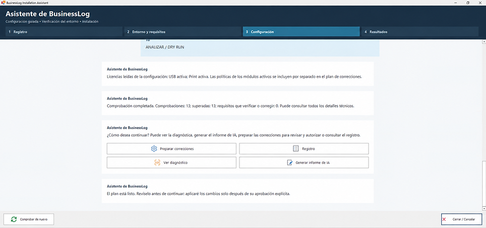The height and width of the screenshot is (228, 486).
Task: Switch to step 2 Entorno y requisitos
Action: 182,32
